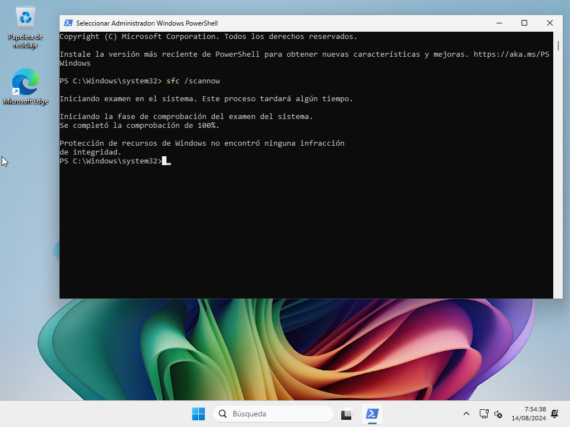Click 'Iniciando la fase de comprobación' line
The image size is (570, 427).
click(x=186, y=117)
